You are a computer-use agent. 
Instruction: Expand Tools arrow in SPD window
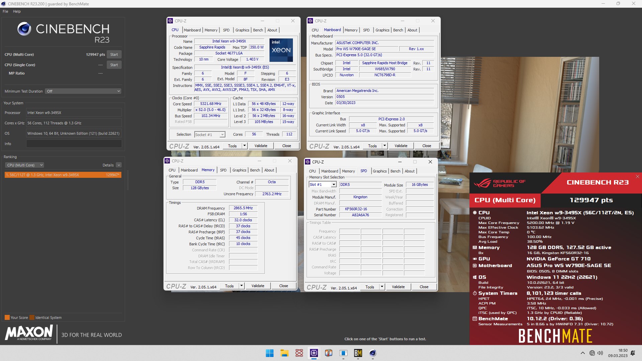tap(382, 287)
